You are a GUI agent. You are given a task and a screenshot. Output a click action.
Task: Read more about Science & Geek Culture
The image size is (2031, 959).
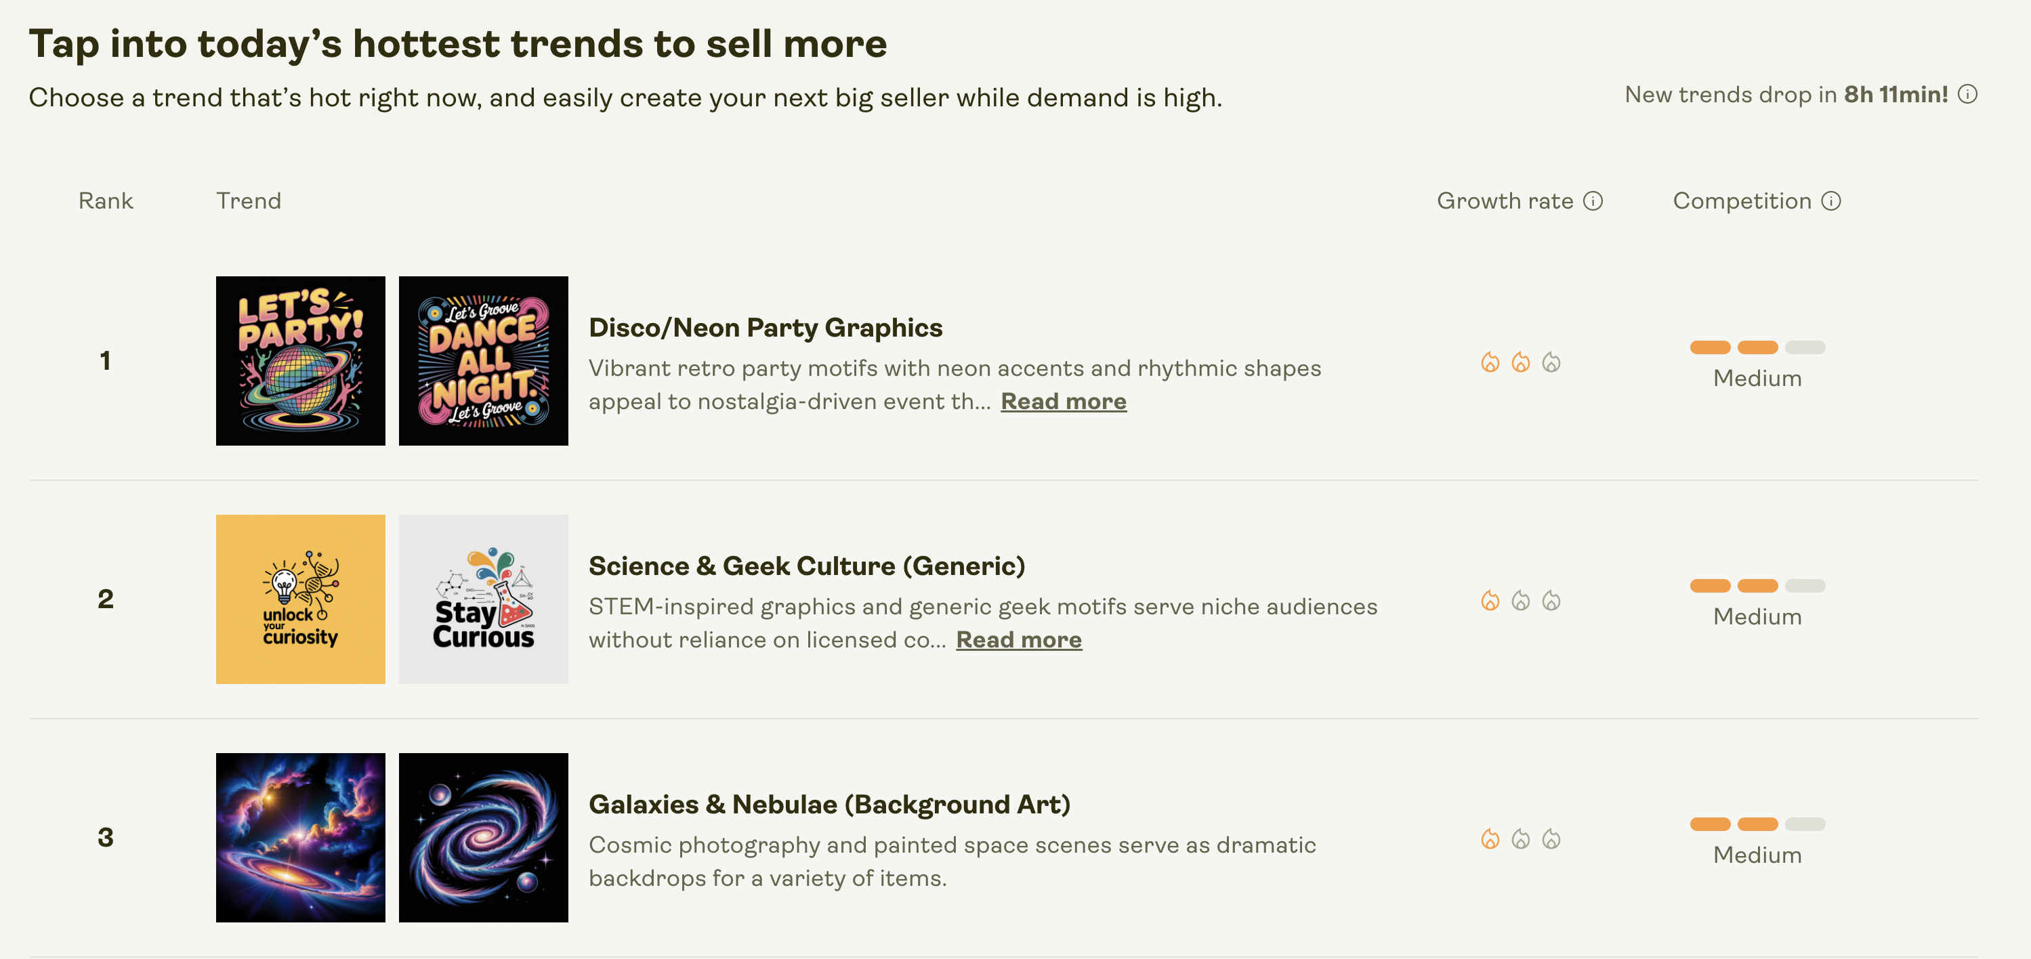point(1019,639)
